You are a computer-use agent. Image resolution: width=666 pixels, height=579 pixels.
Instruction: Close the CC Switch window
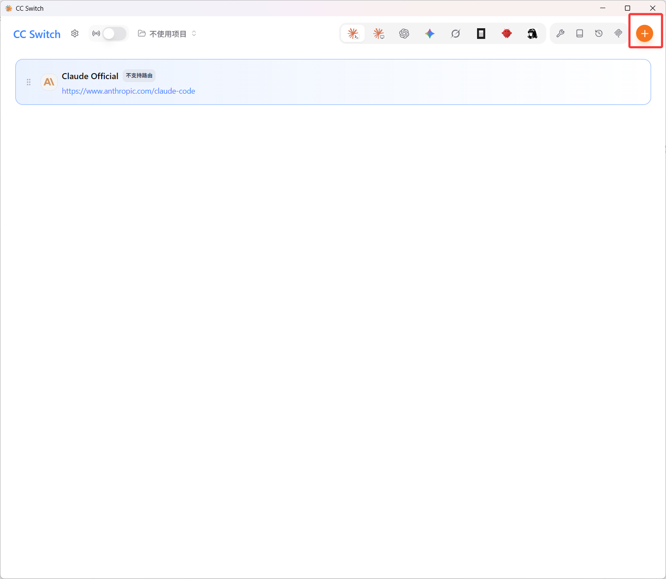click(653, 8)
